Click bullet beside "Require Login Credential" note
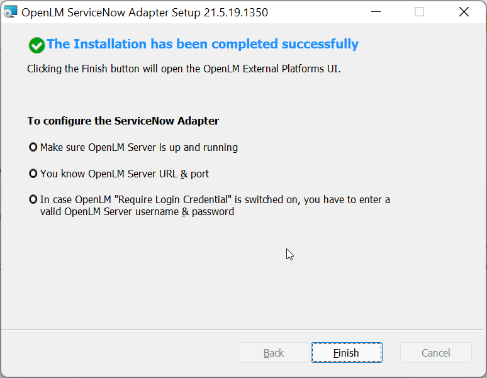 tap(33, 199)
